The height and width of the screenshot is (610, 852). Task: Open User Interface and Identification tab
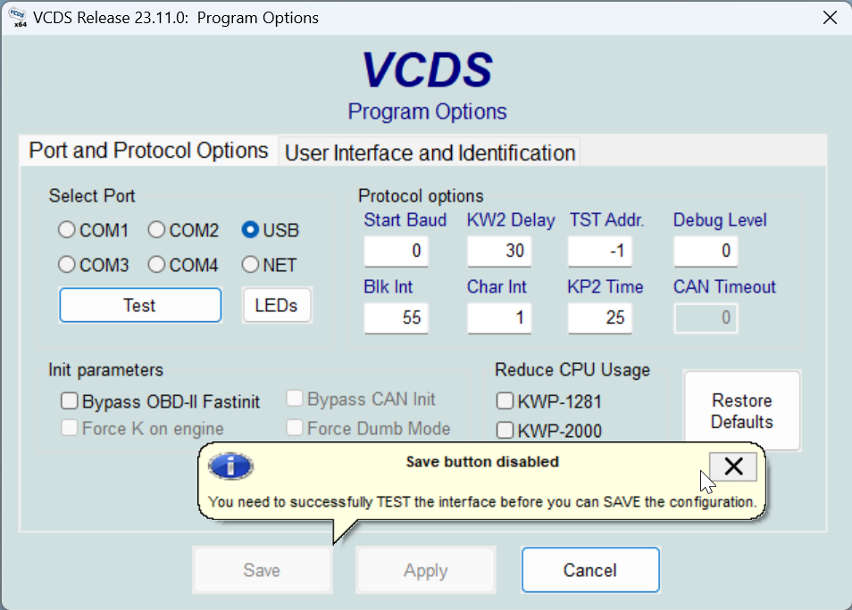(x=430, y=153)
